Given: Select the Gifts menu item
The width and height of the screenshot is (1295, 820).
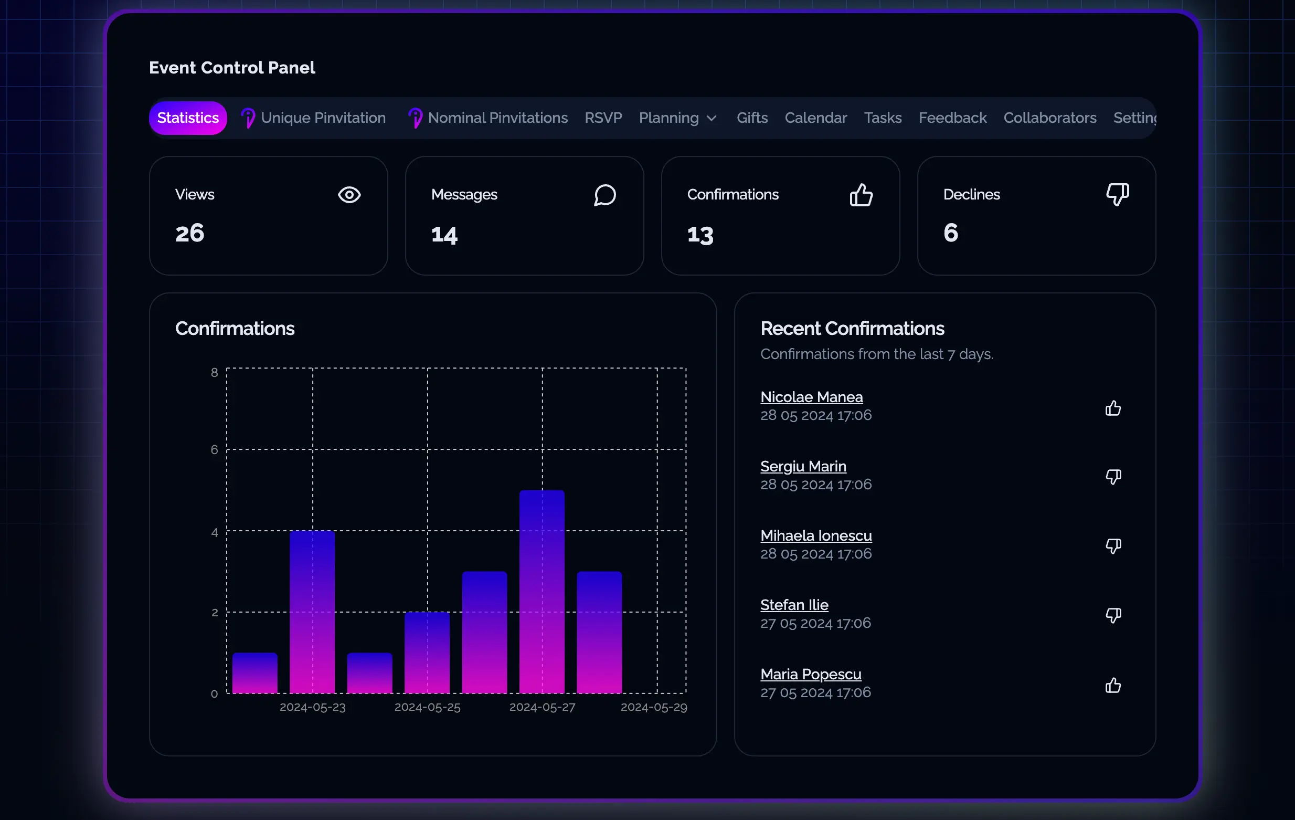Looking at the screenshot, I should pyautogui.click(x=752, y=117).
